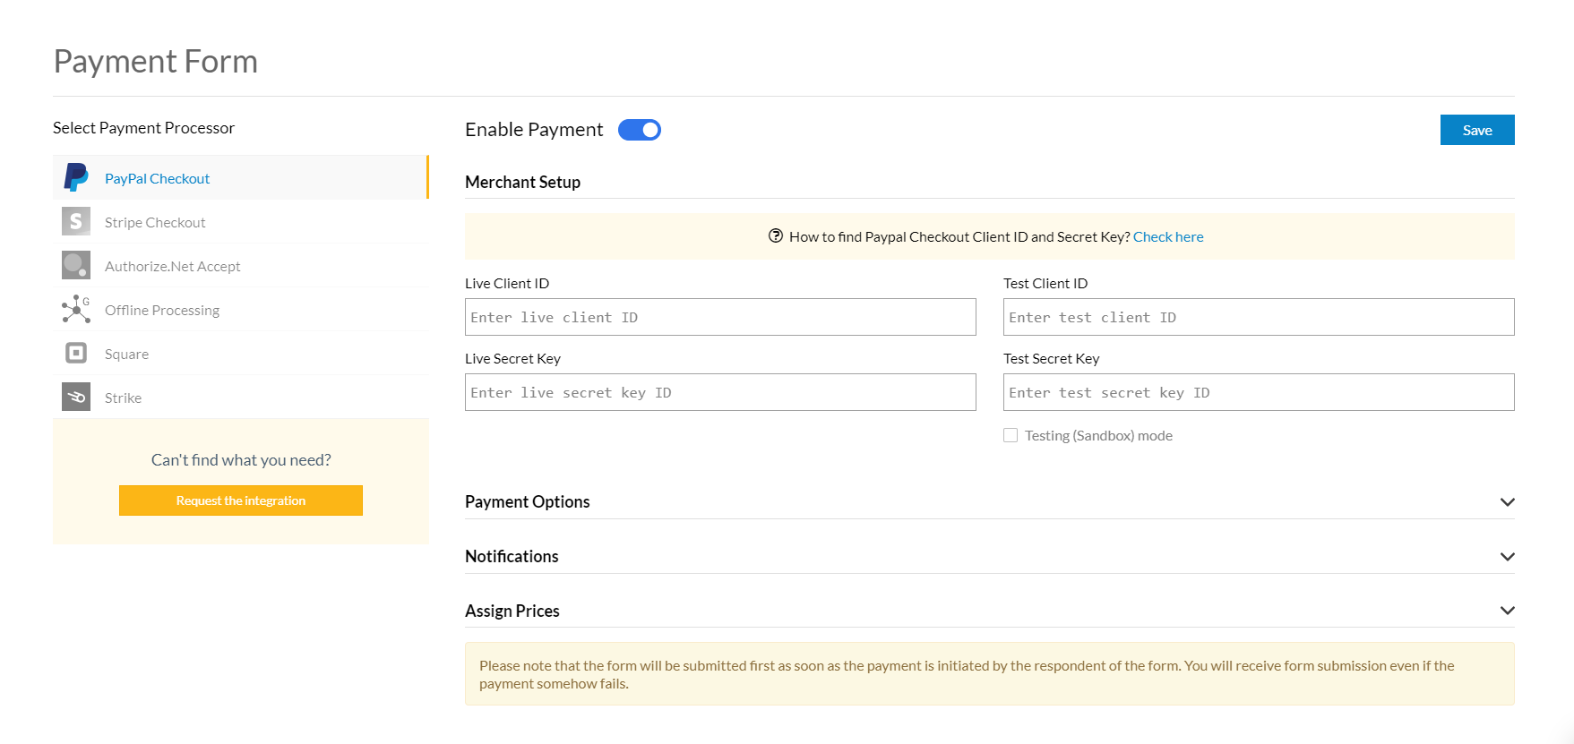Expand the Payment Options section
The height and width of the screenshot is (744, 1574).
click(1507, 502)
